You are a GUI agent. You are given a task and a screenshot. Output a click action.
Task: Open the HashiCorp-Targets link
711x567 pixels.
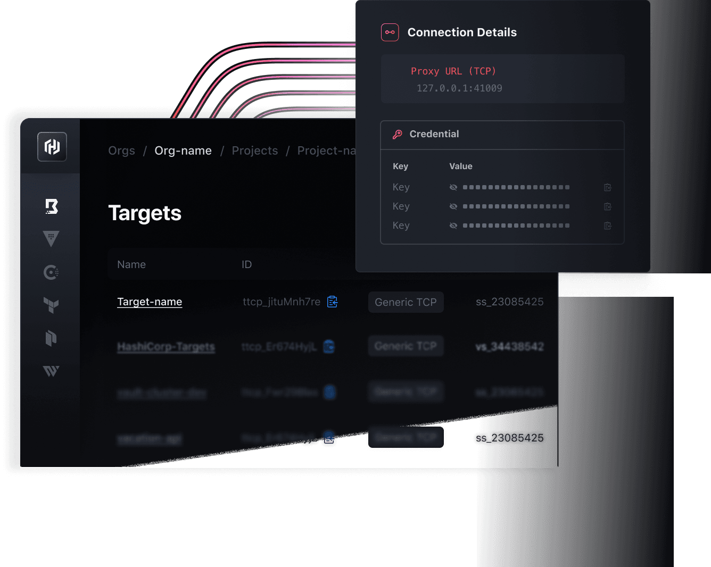(166, 347)
